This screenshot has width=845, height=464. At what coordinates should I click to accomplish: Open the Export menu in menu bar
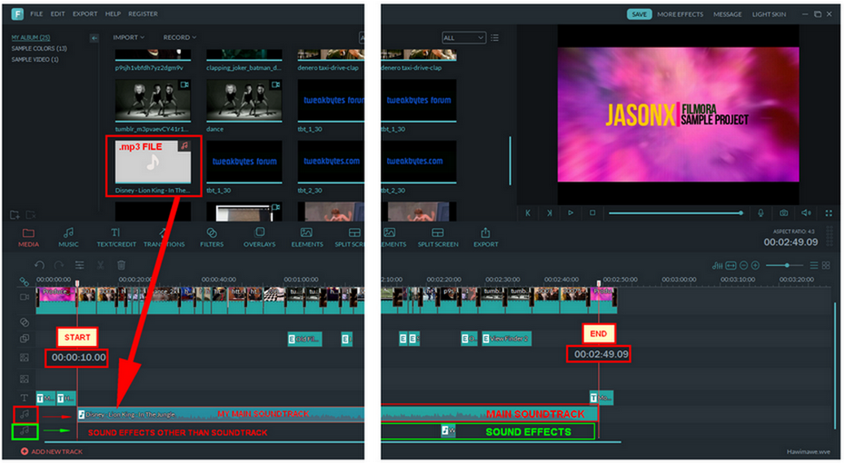click(85, 15)
